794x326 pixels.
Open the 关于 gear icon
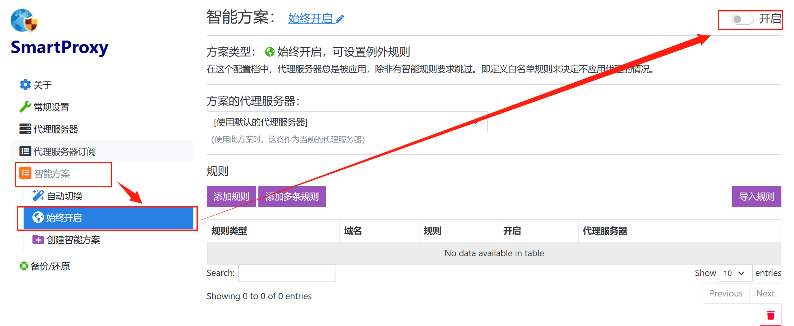coord(25,84)
